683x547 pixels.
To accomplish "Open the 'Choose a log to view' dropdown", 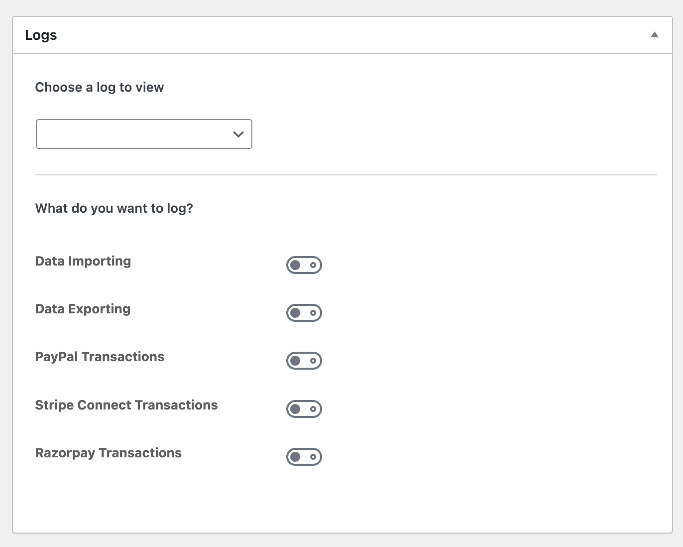I will click(144, 134).
